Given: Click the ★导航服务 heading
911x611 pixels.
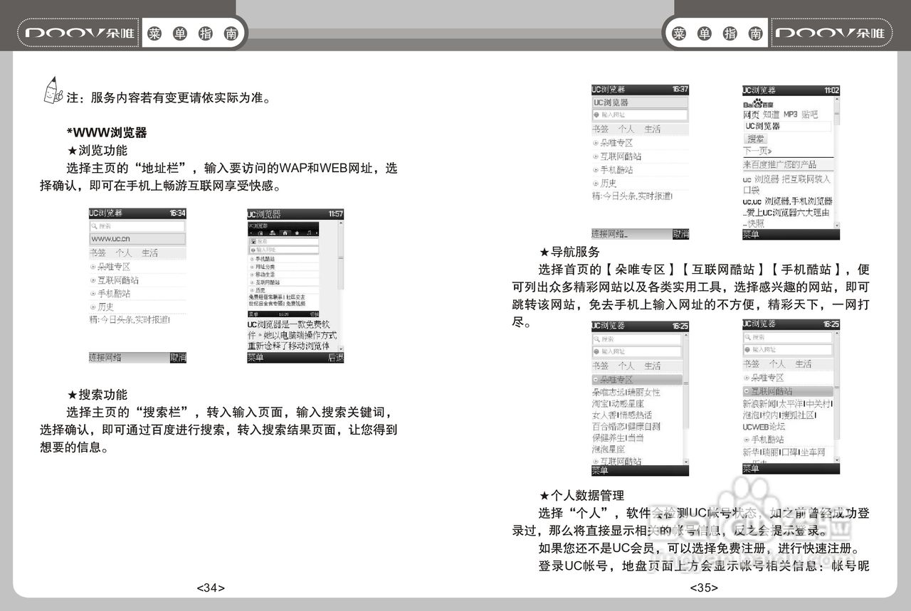Looking at the screenshot, I should click(x=569, y=252).
